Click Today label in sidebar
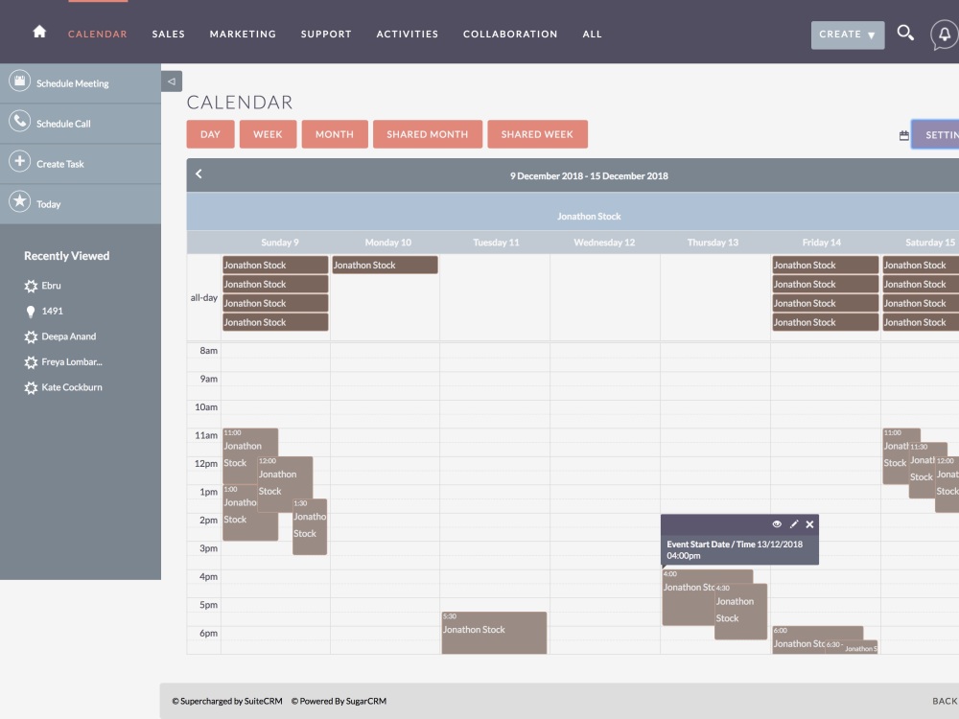 (x=48, y=204)
